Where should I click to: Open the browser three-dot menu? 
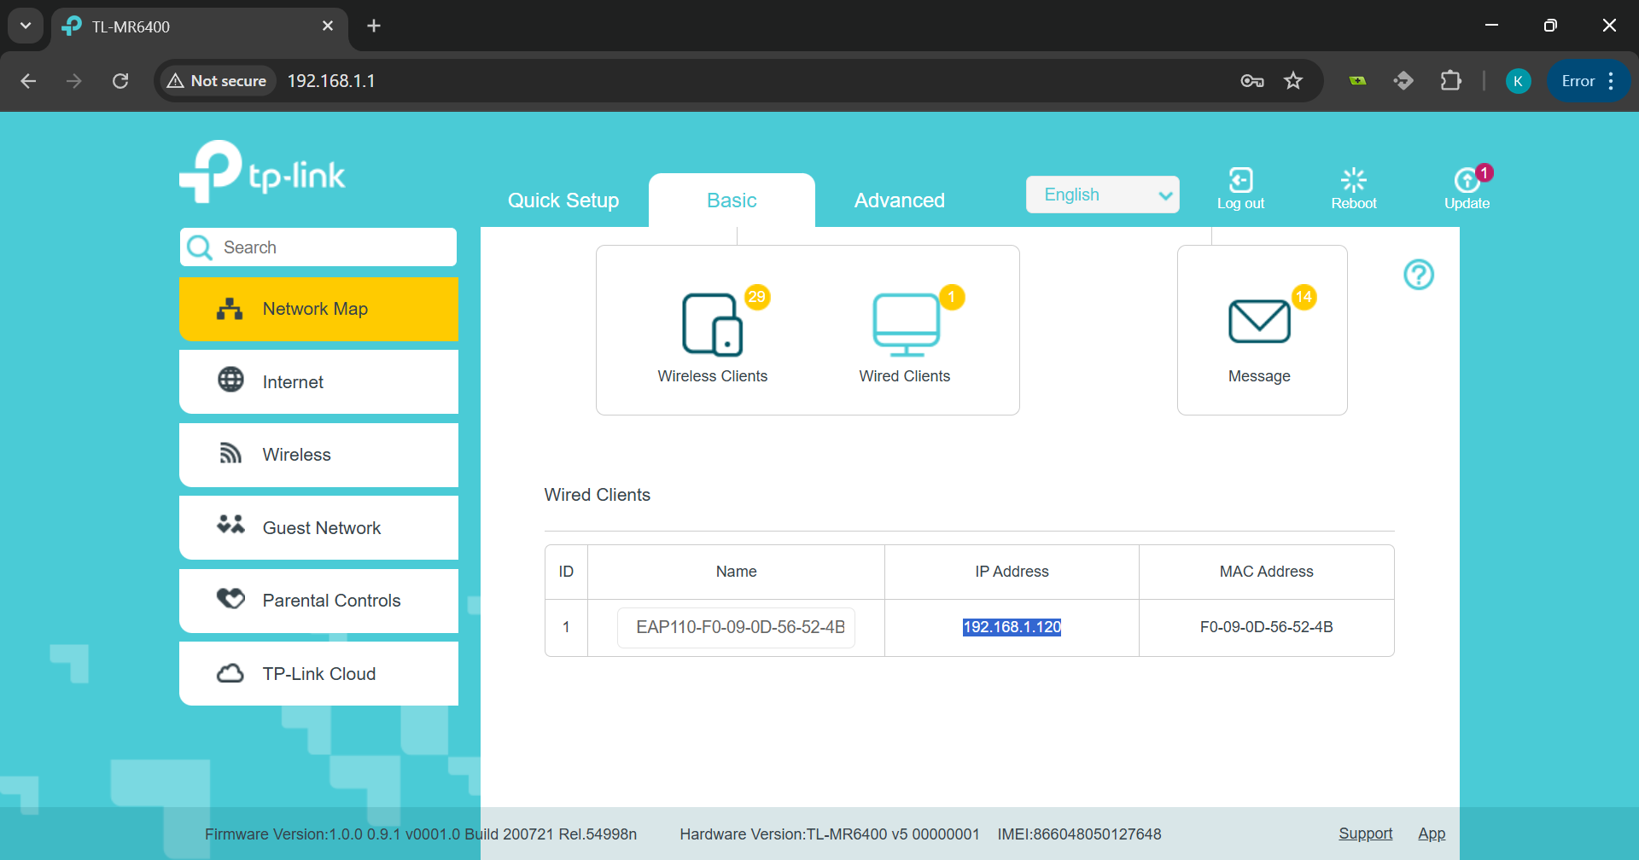(1611, 81)
